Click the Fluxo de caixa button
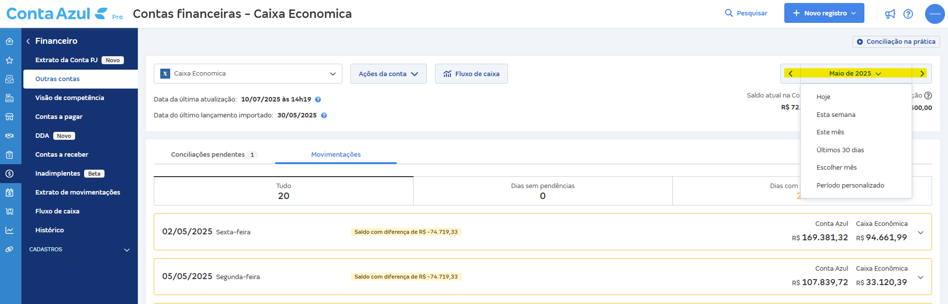The height and width of the screenshot is (304, 948). 471,74
